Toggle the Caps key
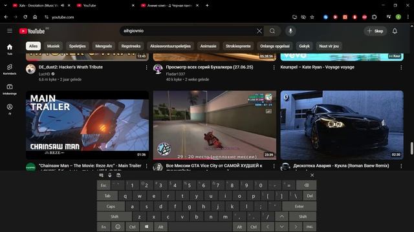 (x=111, y=206)
